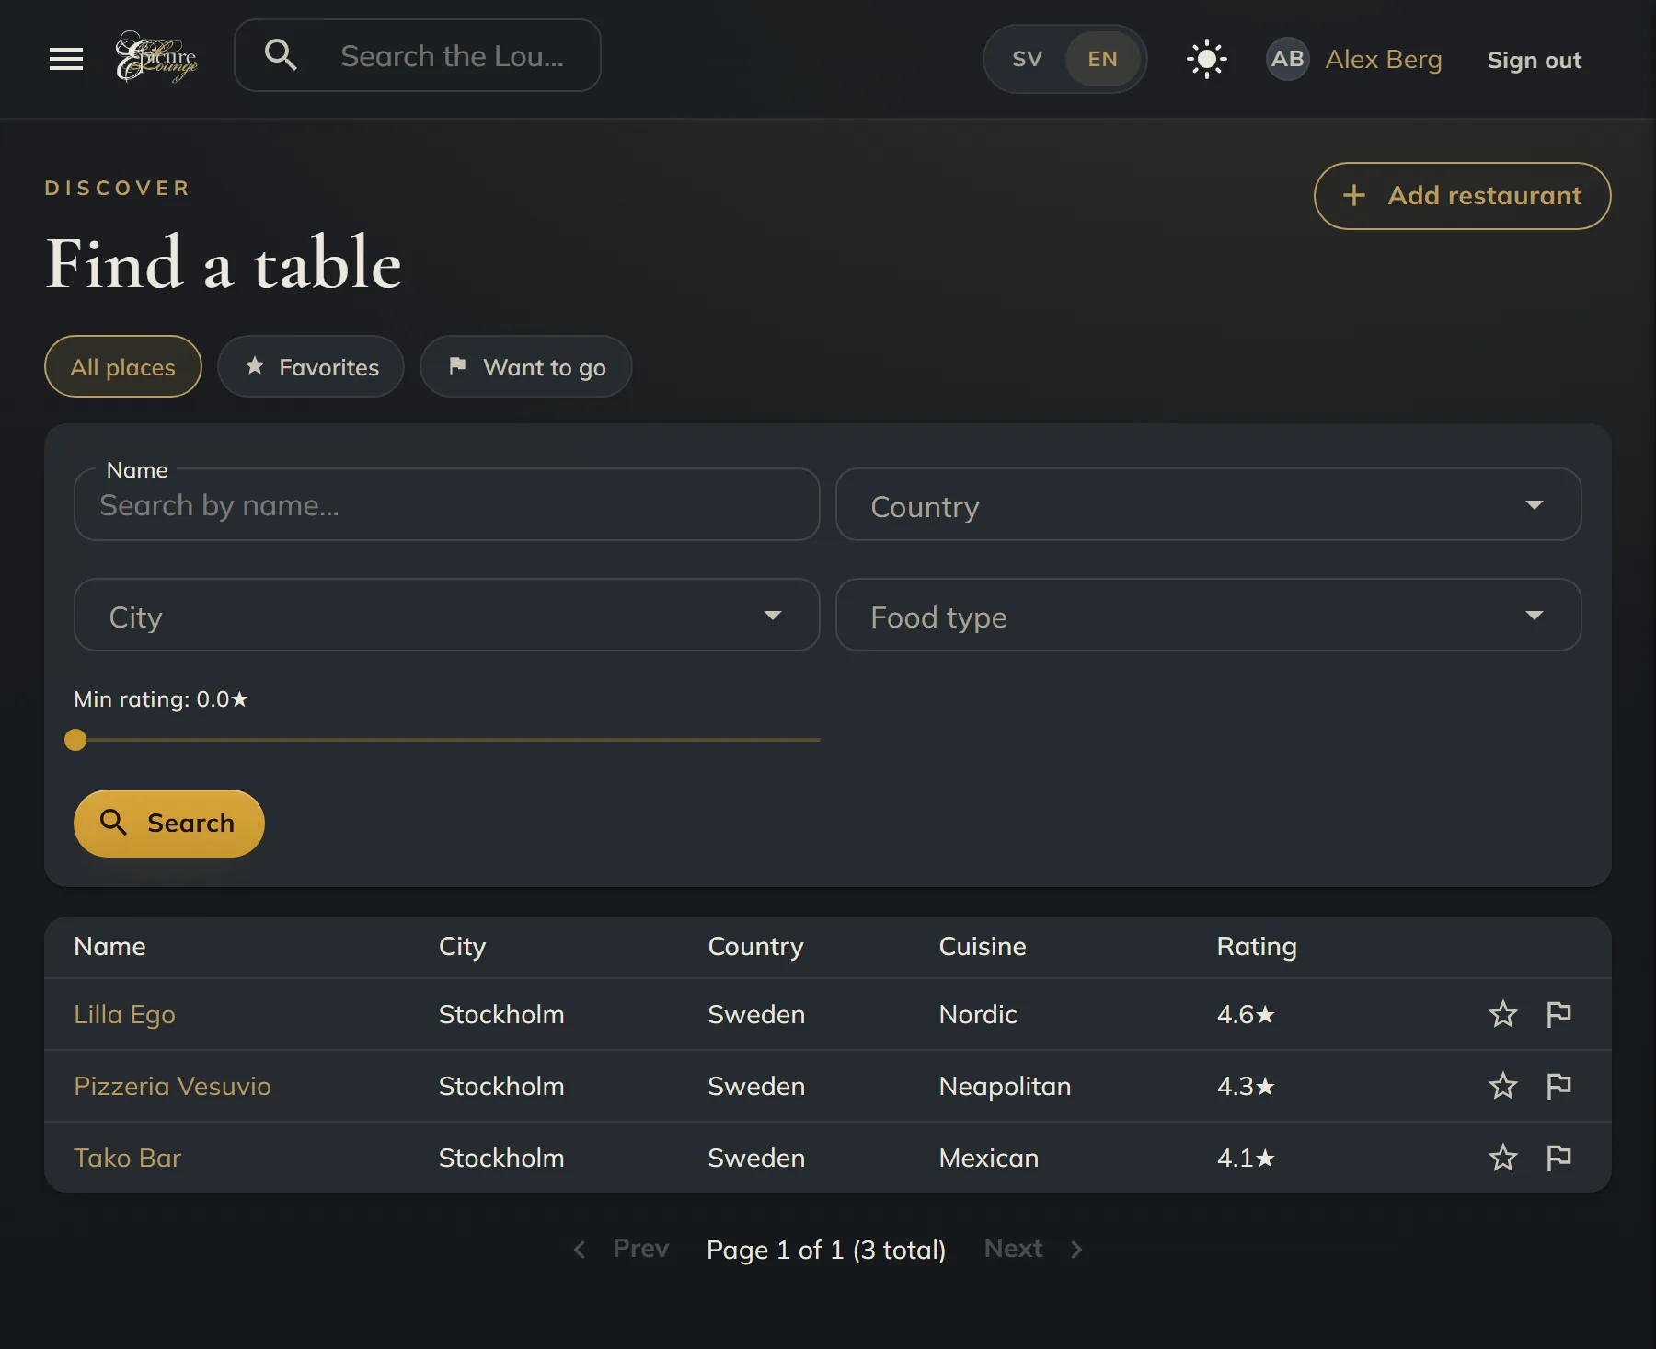This screenshot has height=1349, width=1656.
Task: Open the Country dropdown
Action: pyautogui.click(x=1208, y=504)
